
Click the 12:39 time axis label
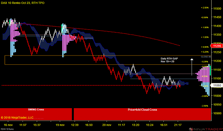(x=75, y=125)
